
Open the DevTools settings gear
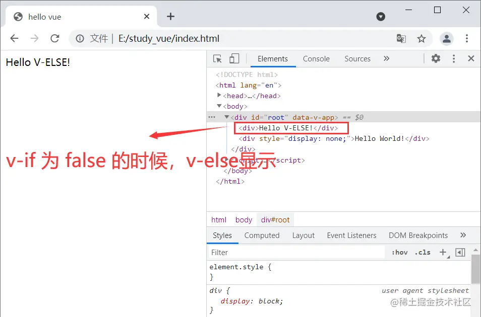tap(436, 58)
